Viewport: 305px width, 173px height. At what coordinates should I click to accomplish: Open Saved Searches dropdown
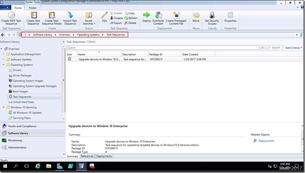tap(89, 18)
